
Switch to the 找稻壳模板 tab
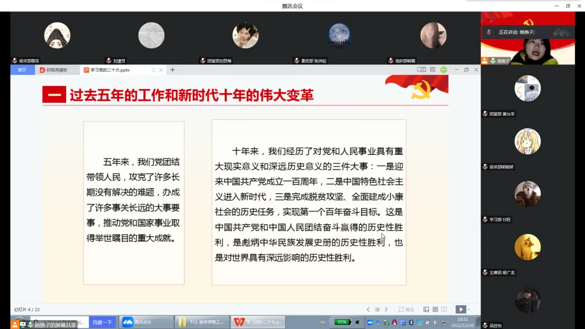pos(57,70)
